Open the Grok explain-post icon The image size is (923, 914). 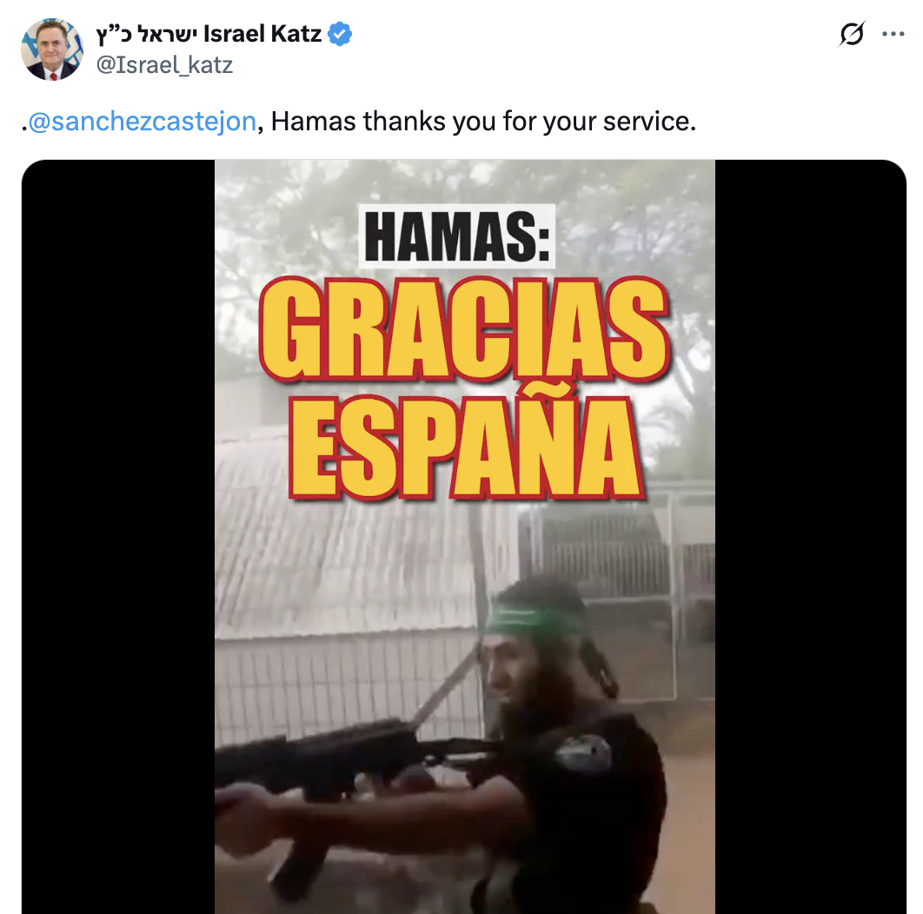click(x=851, y=34)
